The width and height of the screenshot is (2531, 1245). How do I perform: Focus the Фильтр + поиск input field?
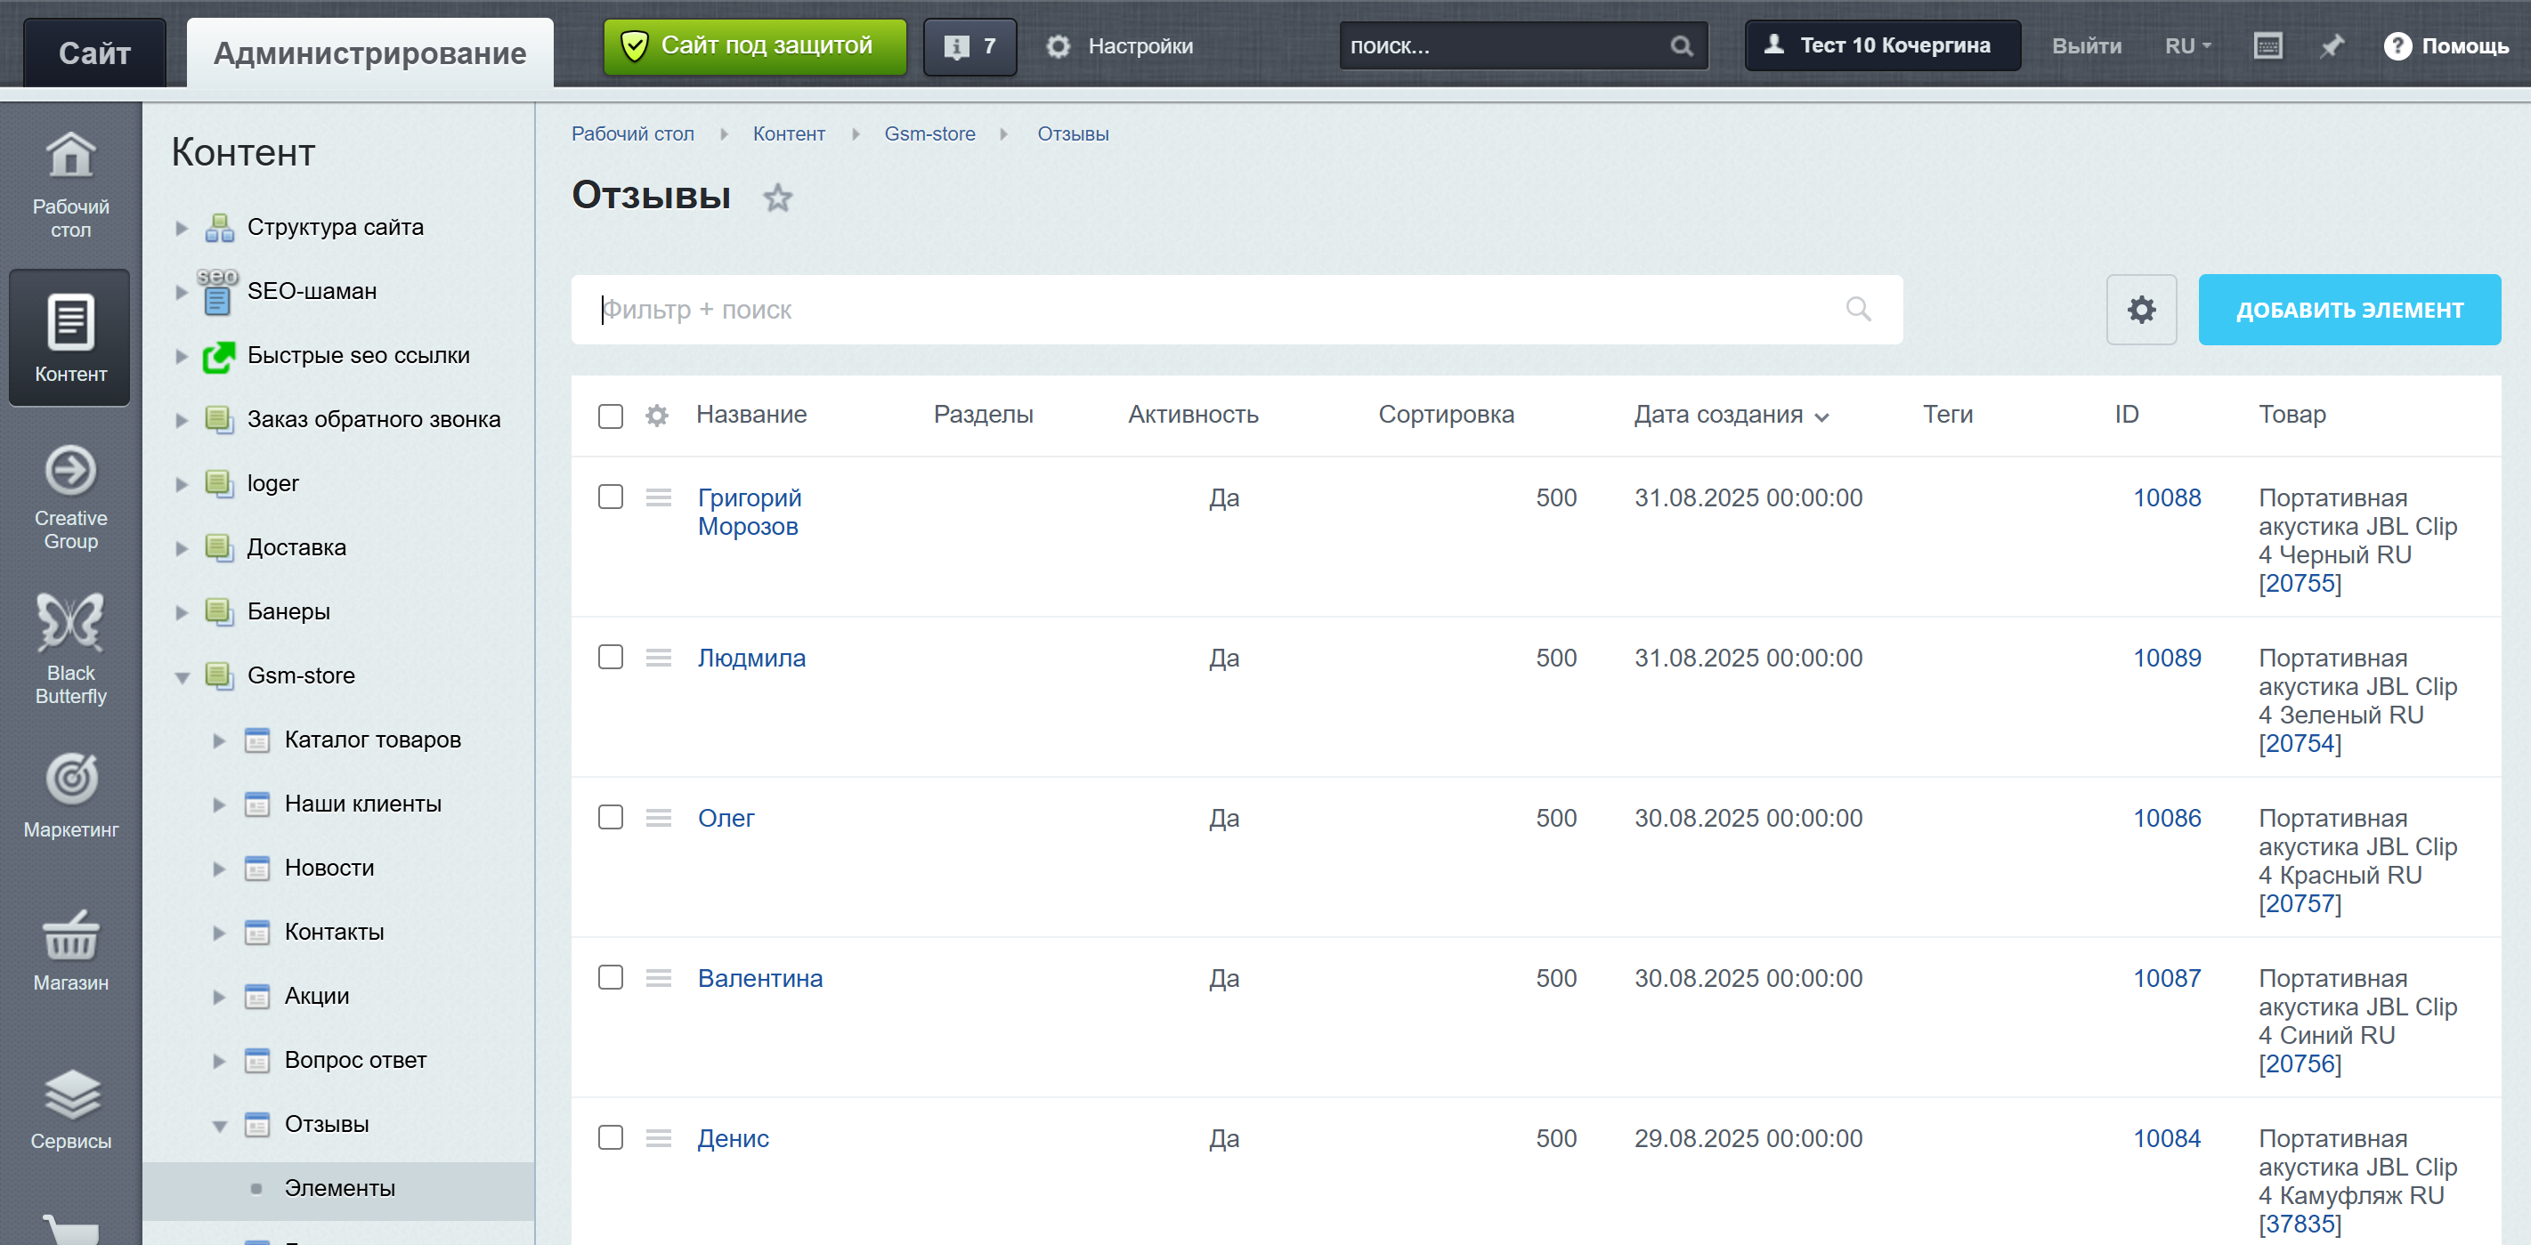click(x=1219, y=311)
